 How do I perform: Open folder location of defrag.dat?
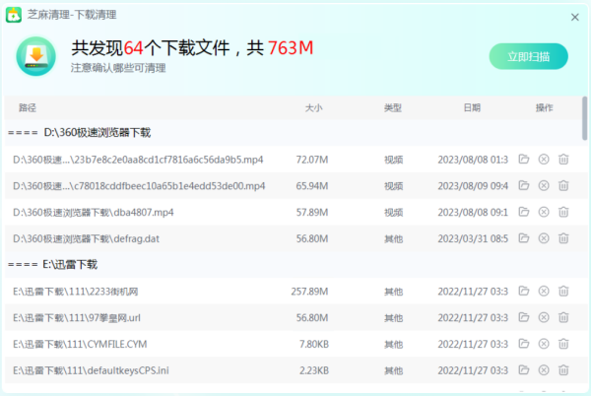click(x=524, y=238)
